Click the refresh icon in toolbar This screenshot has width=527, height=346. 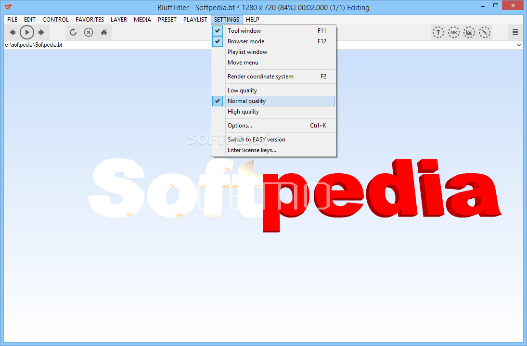click(73, 32)
